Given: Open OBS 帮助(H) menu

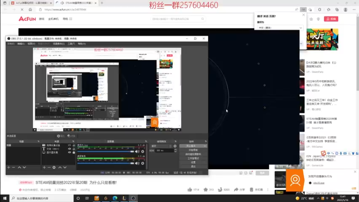Looking at the screenshot, I should coord(82,44).
